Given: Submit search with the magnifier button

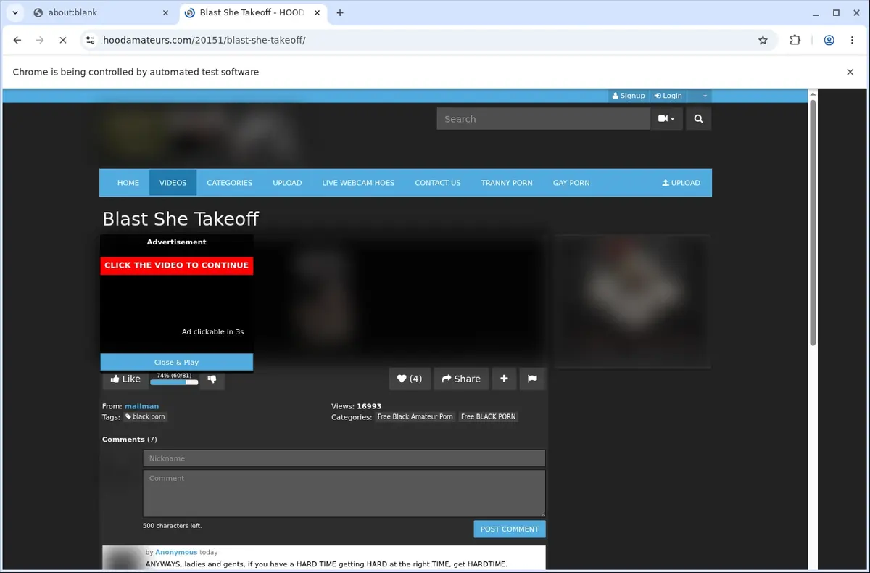Looking at the screenshot, I should tap(698, 119).
